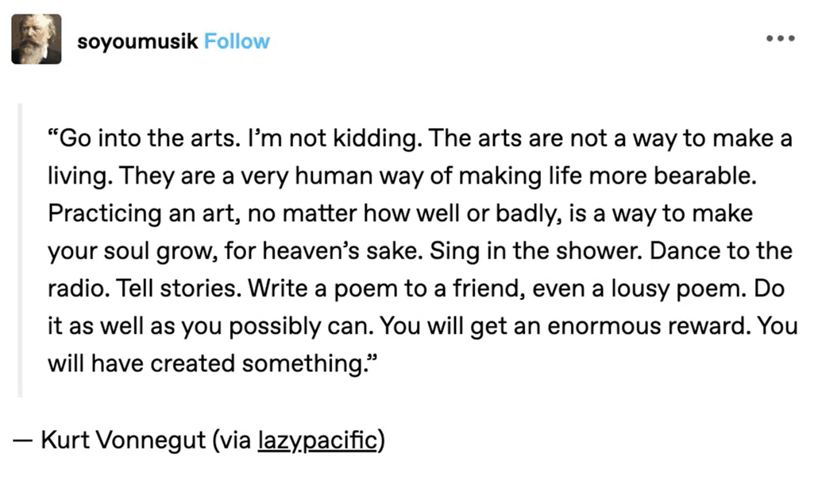Click the soyoumusik profile avatar
Image resolution: width=818 pixels, height=477 pixels.
click(x=36, y=39)
